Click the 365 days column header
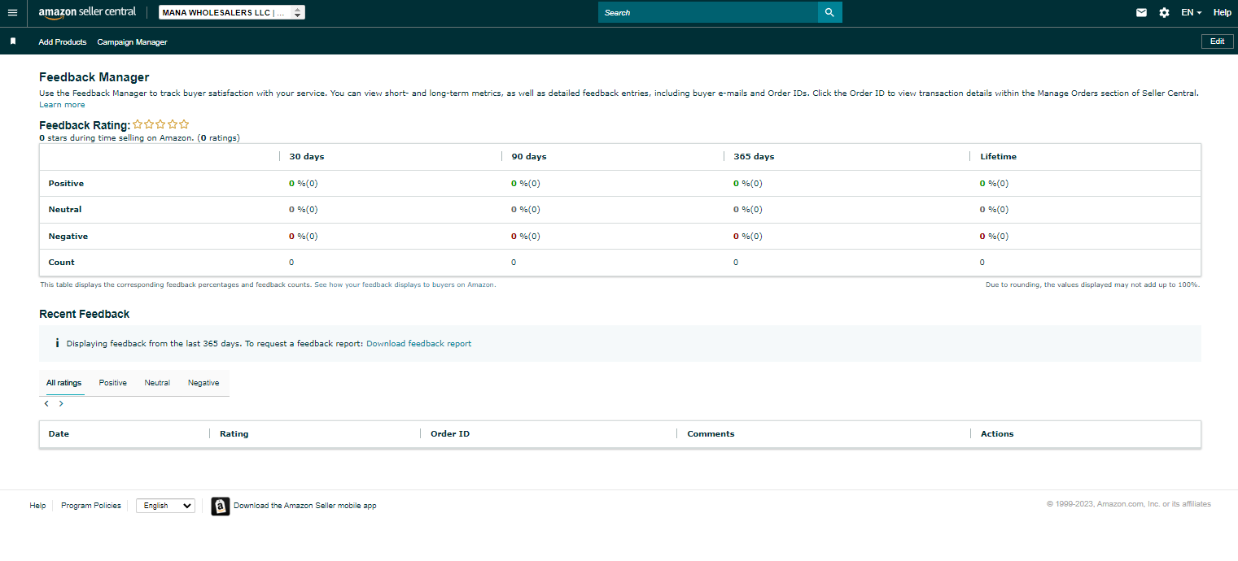This screenshot has width=1238, height=561. 754,157
